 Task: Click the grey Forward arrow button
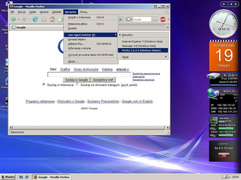[24, 19]
